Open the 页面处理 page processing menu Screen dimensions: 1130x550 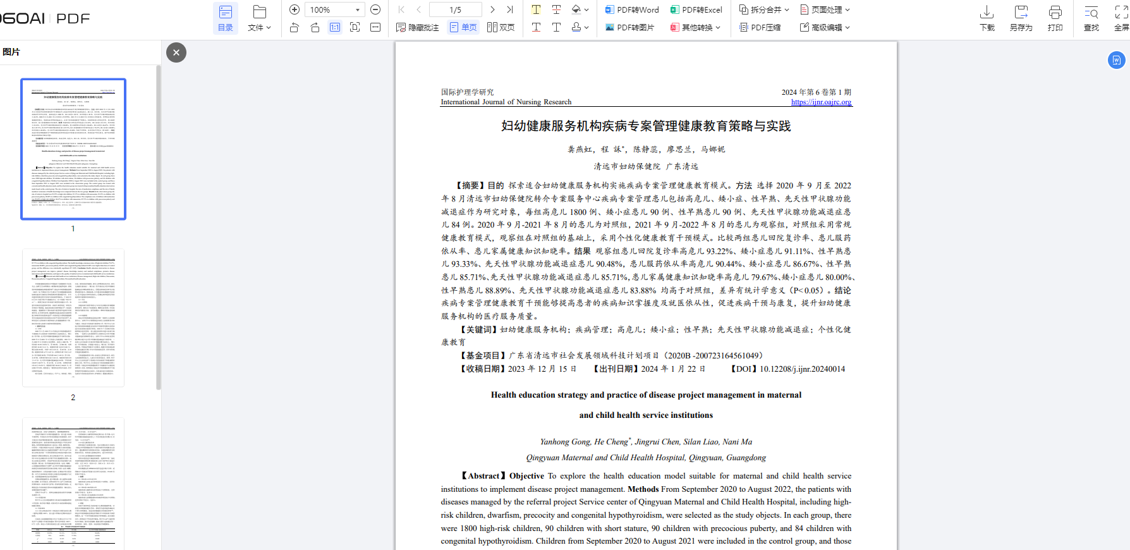(x=825, y=9)
